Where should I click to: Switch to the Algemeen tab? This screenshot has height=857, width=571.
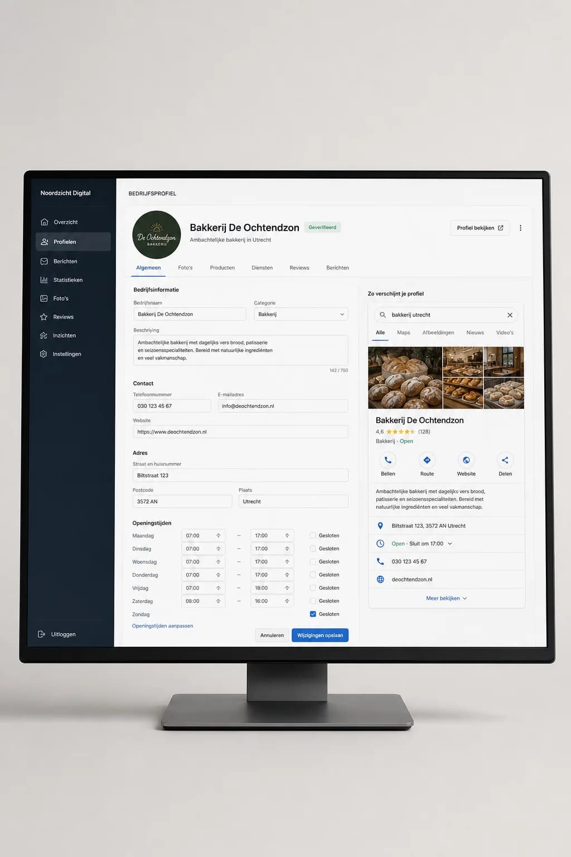(x=148, y=268)
